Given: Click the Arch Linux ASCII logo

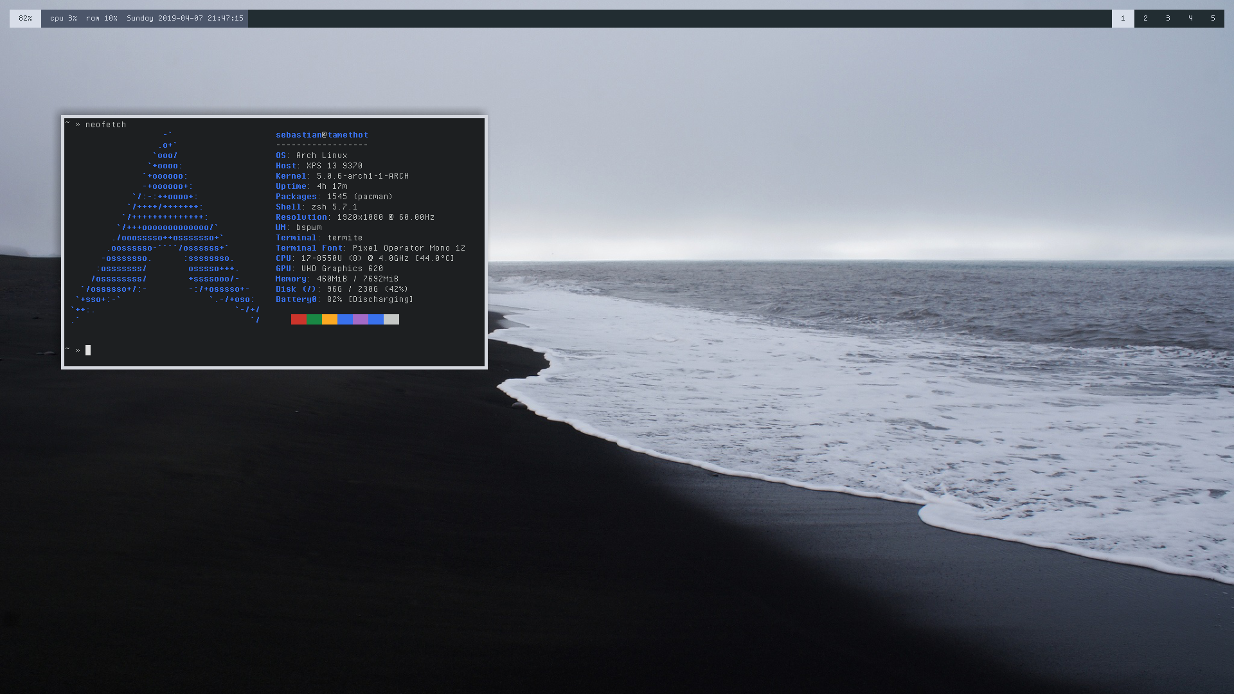Looking at the screenshot, I should pyautogui.click(x=165, y=227).
